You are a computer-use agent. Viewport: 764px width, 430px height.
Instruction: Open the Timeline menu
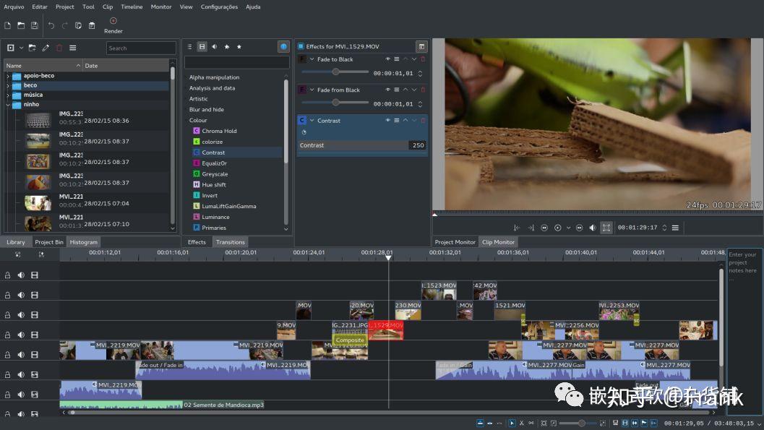coord(132,7)
